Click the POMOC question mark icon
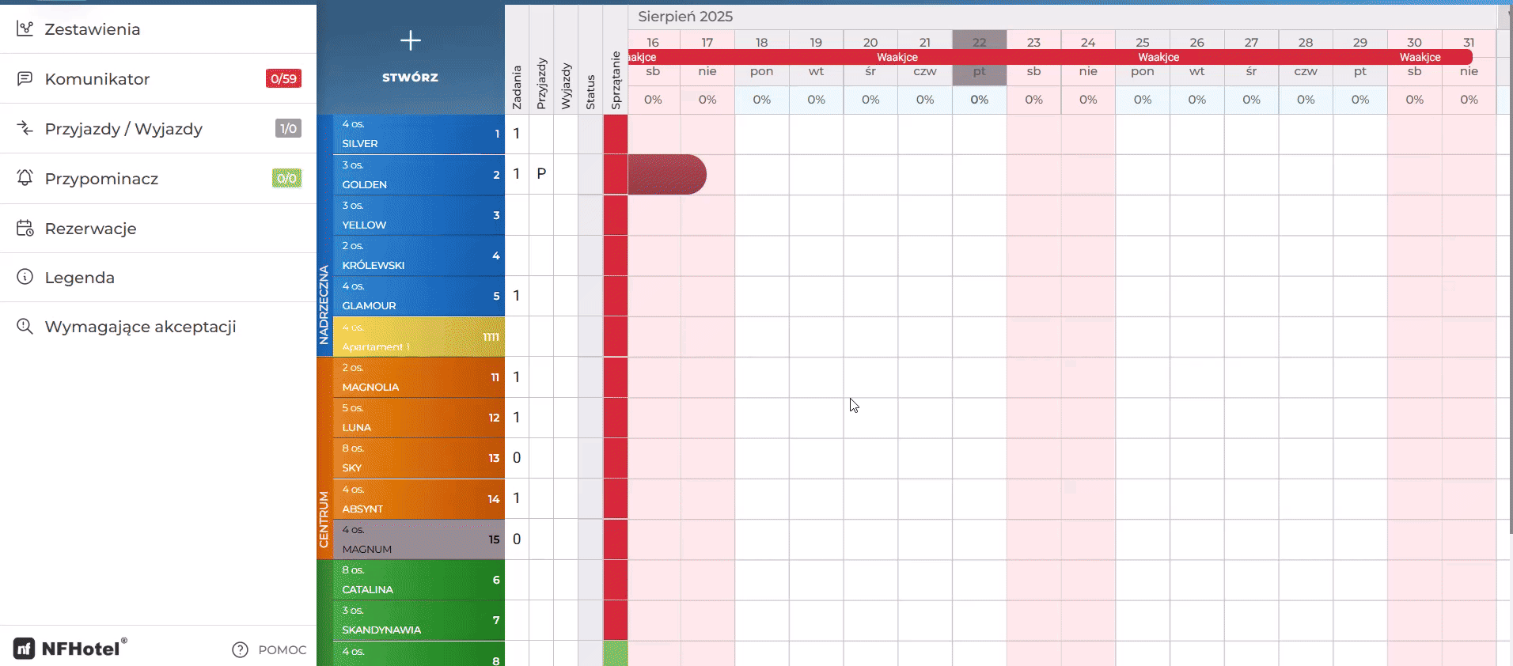Viewport: 1513px width, 666px height. (x=240, y=649)
